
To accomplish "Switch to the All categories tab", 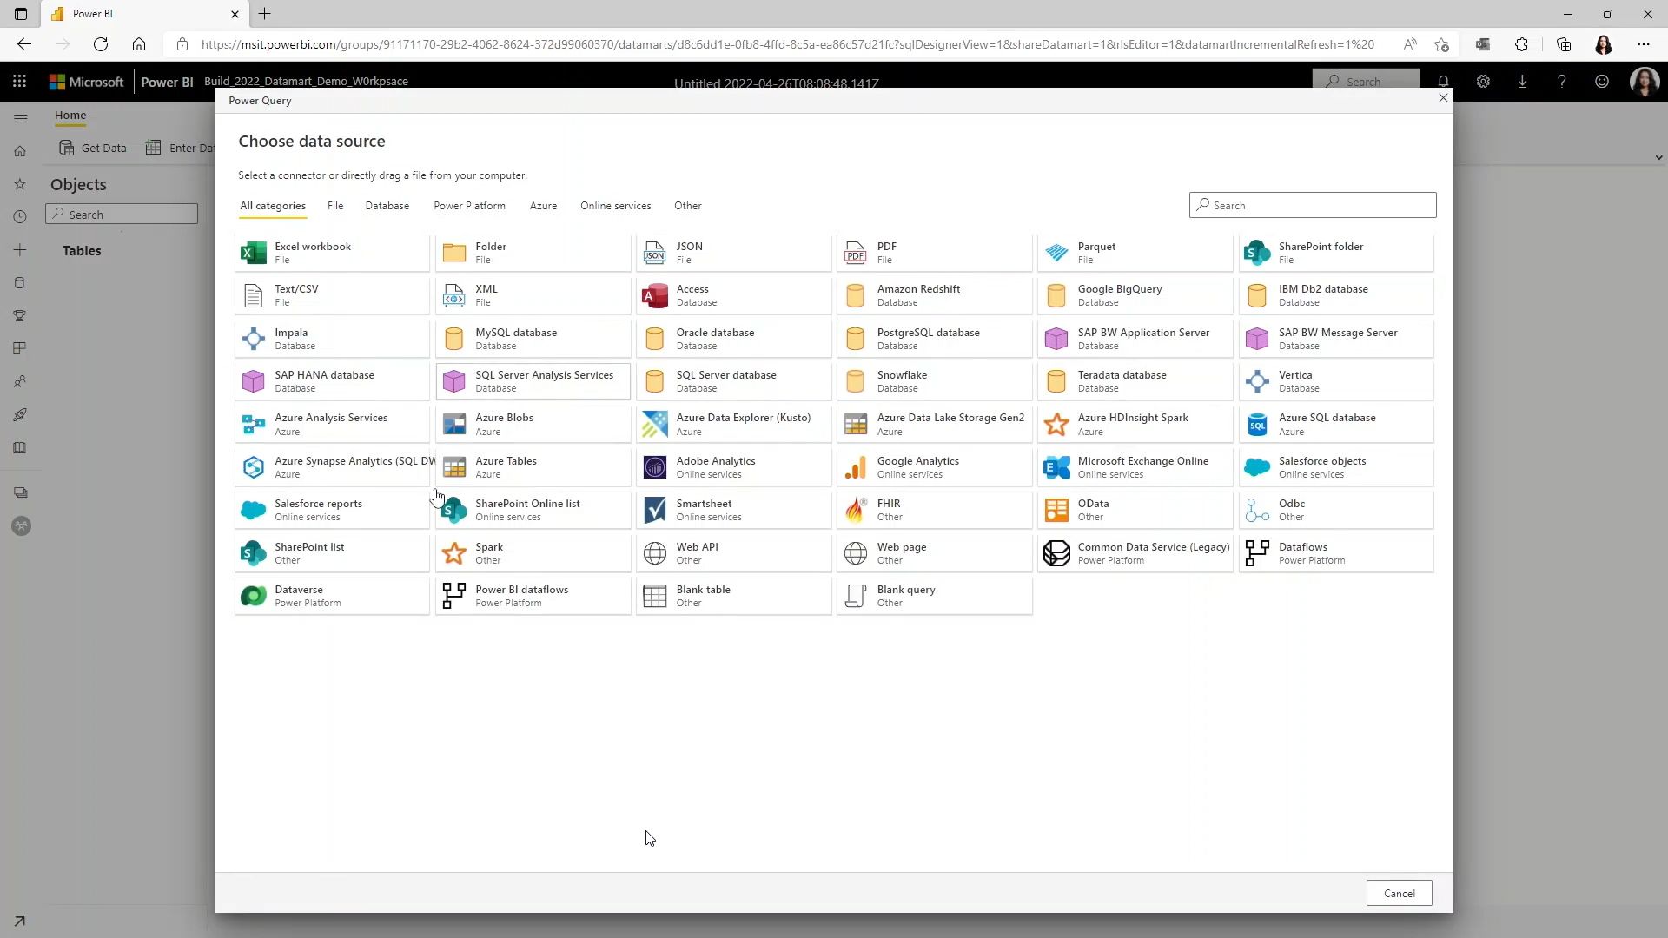I will [273, 206].
